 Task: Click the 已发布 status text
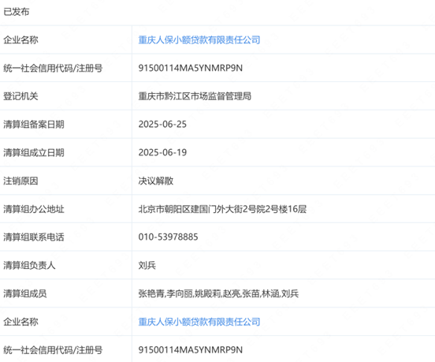pyautogui.click(x=16, y=12)
